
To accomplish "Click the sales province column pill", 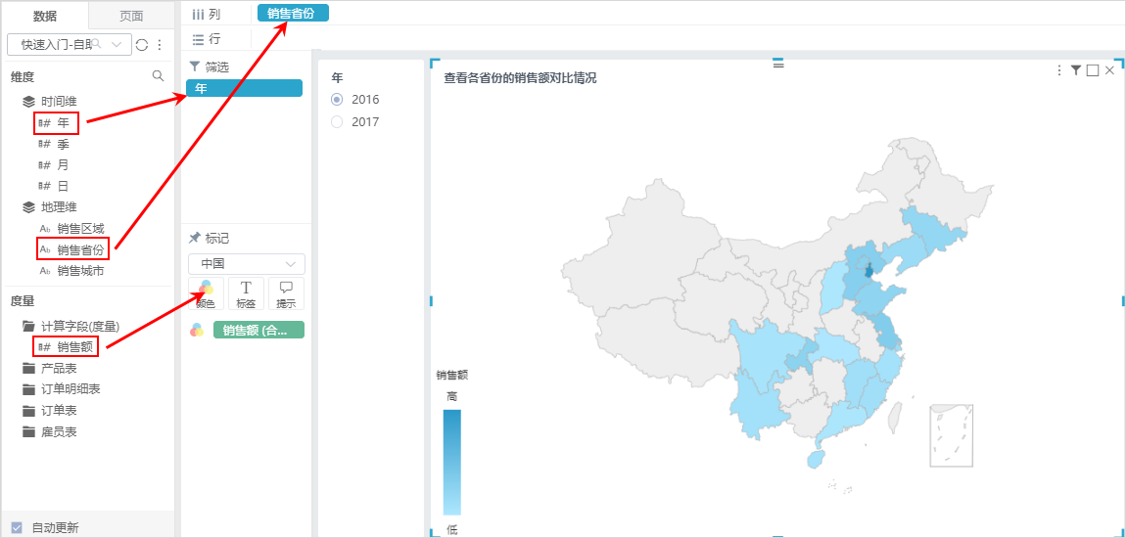I will pyautogui.click(x=293, y=13).
